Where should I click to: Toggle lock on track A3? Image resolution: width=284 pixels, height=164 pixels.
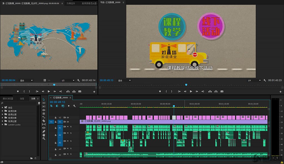tap(55, 143)
